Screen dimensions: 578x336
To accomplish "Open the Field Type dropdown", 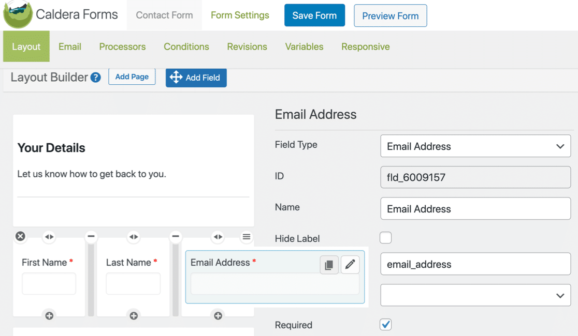I will tap(475, 146).
